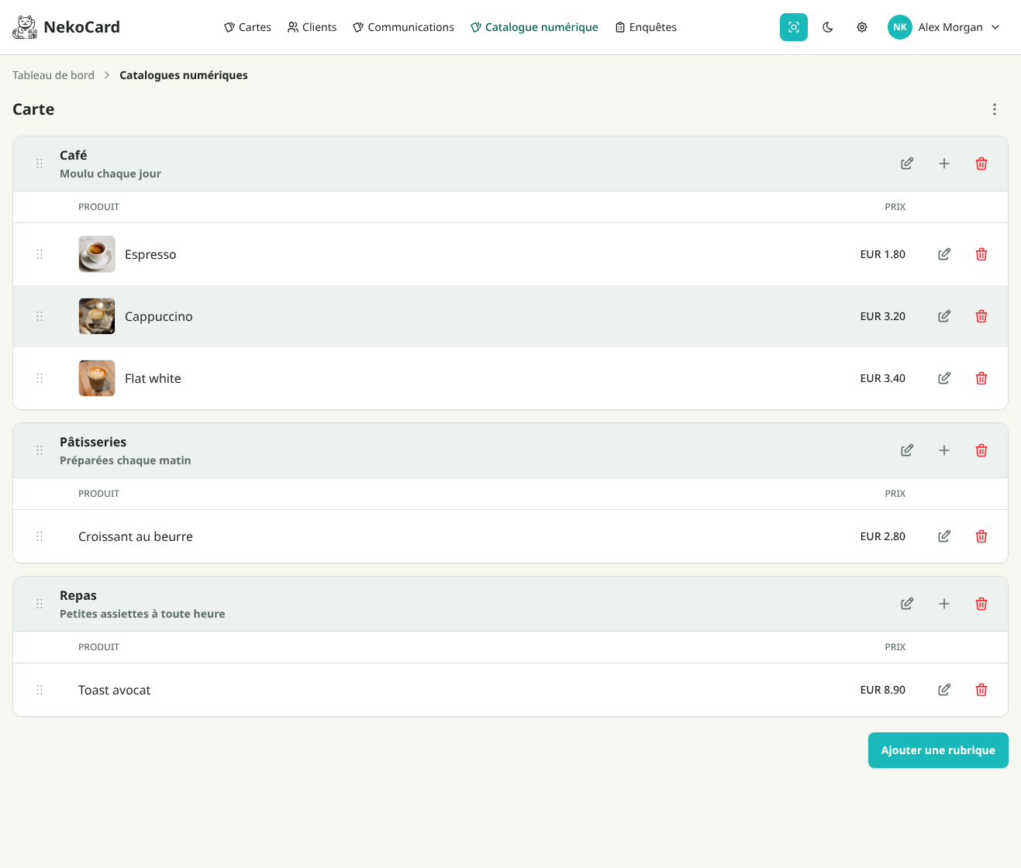Image resolution: width=1021 pixels, height=868 pixels.
Task: Select the Espresso product name
Action: point(150,254)
